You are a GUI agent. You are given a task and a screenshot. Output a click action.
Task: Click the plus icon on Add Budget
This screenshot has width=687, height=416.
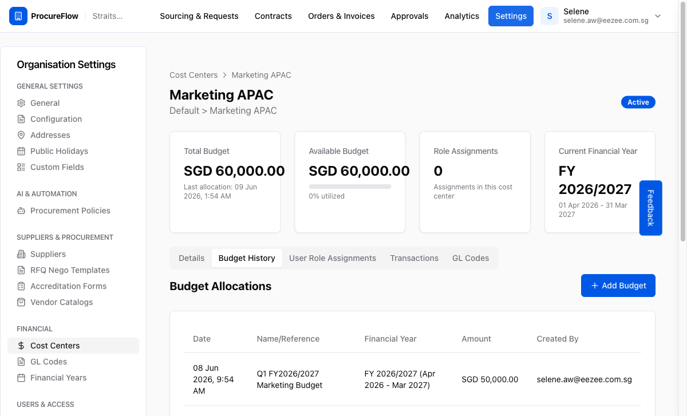coord(595,286)
